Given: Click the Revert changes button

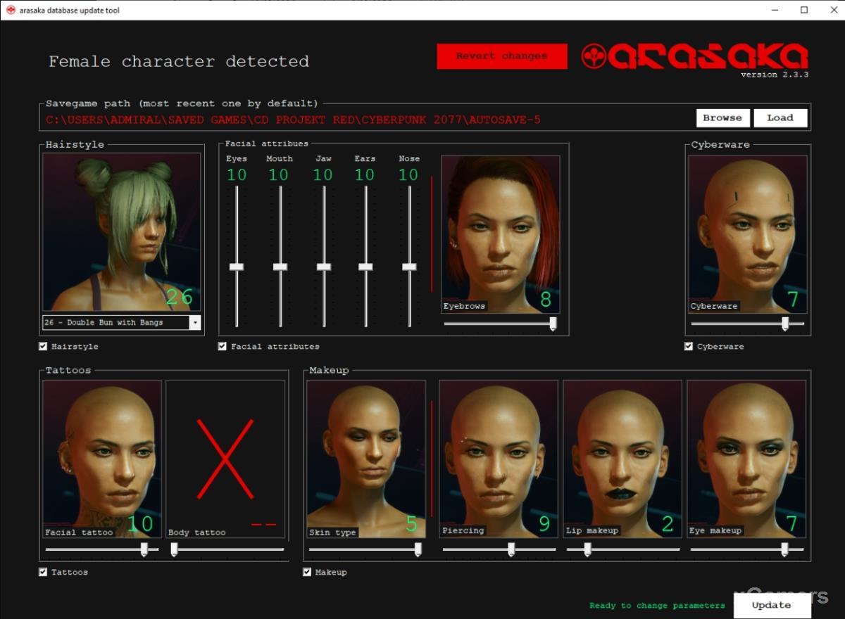Looking at the screenshot, I should point(501,56).
